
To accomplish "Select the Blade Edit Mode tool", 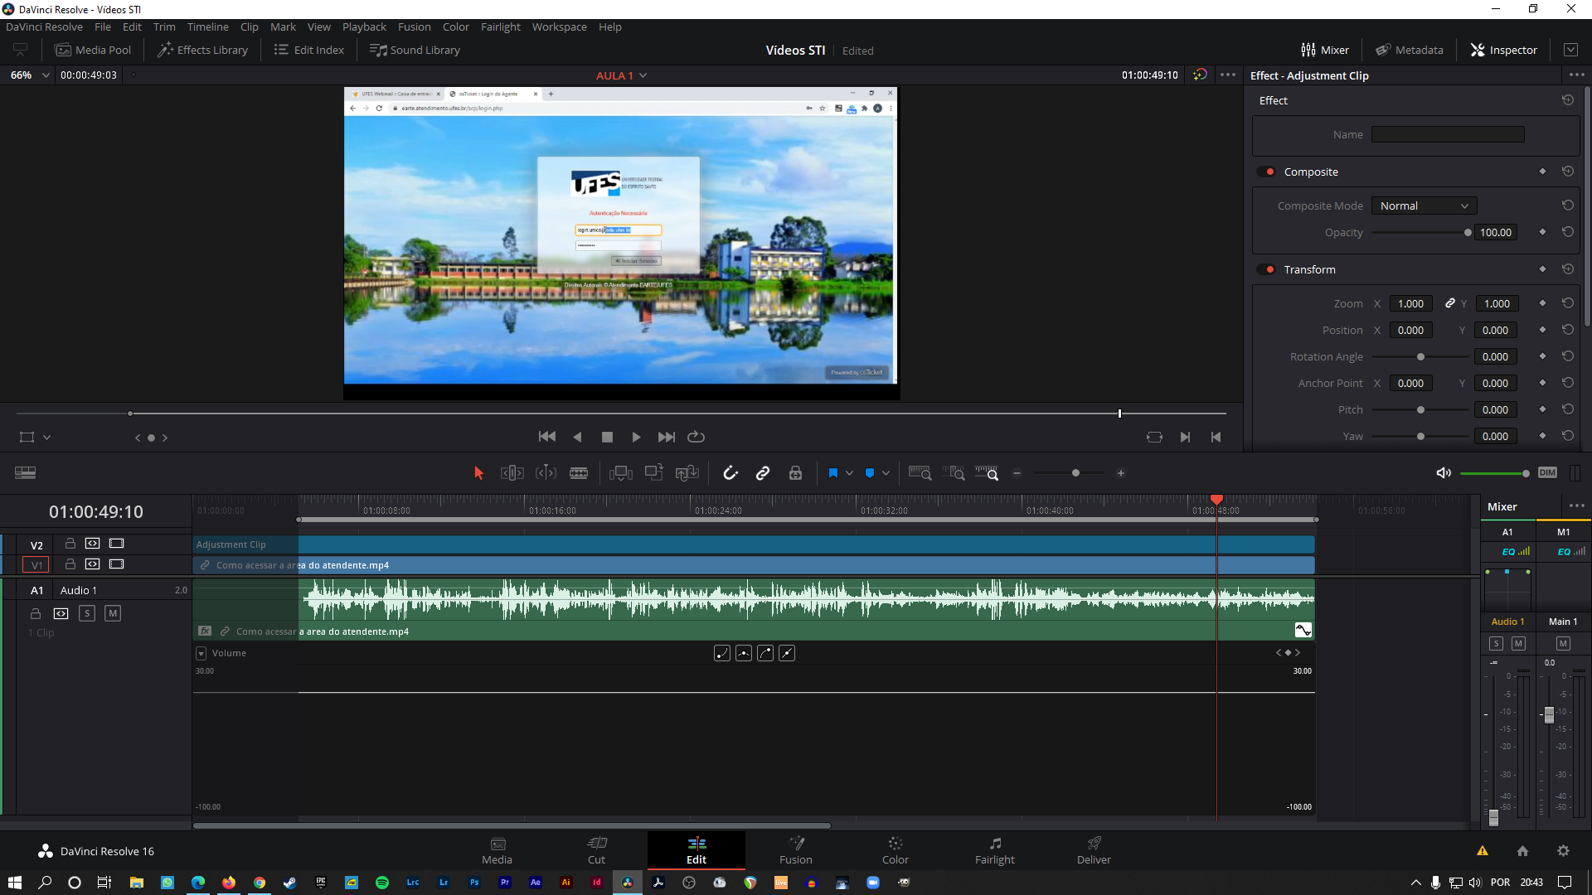I will click(x=579, y=473).
